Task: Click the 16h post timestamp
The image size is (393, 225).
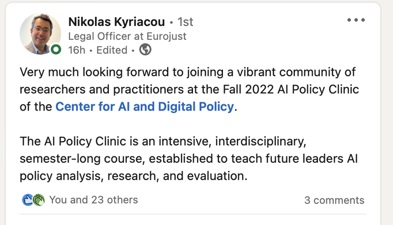Action: click(x=77, y=50)
